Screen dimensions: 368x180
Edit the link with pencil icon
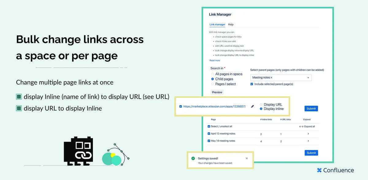[252, 106]
